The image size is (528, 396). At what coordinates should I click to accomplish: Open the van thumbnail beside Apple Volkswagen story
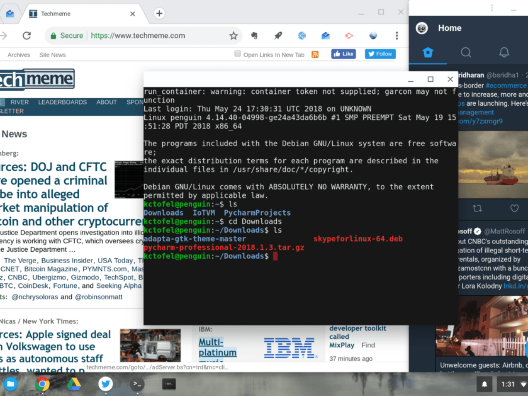coord(150,345)
